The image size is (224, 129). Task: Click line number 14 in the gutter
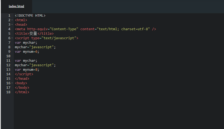8,74
